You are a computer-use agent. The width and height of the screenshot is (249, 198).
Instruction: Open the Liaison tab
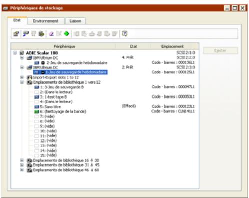(75, 21)
